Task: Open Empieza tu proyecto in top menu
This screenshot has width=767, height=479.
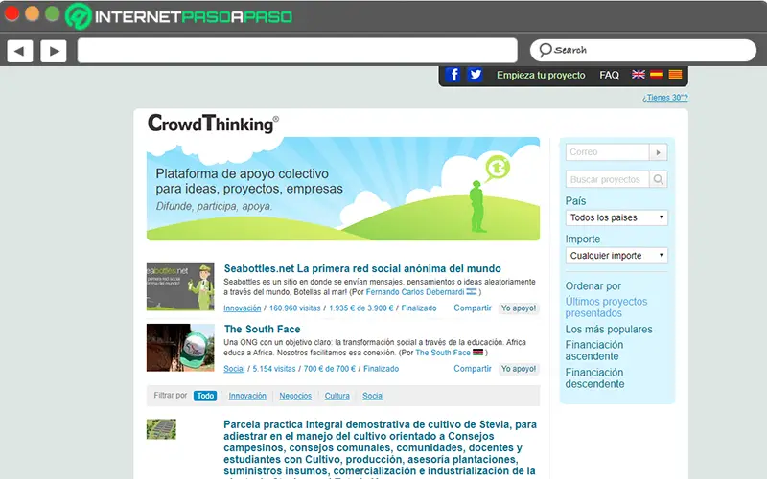Action: 541,75
